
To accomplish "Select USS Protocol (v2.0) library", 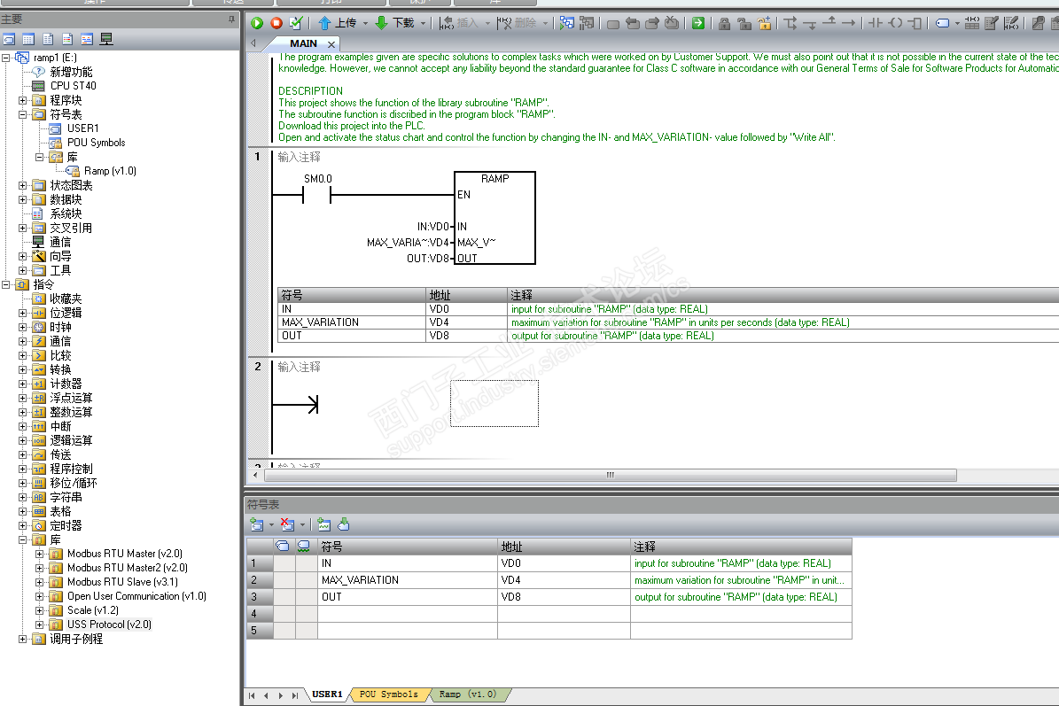I will pos(109,625).
